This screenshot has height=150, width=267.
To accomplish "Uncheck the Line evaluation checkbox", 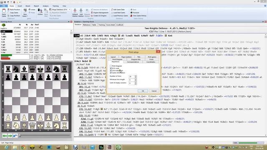I will coord(111,70).
